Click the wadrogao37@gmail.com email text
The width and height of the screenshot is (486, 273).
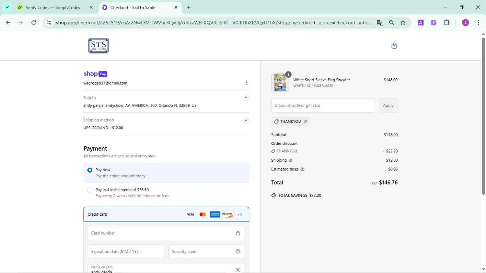pyautogui.click(x=105, y=83)
